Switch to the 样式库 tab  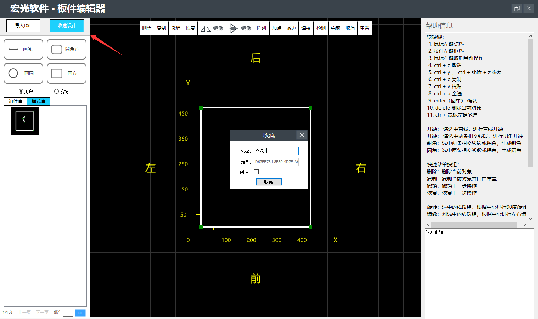pyautogui.click(x=38, y=101)
